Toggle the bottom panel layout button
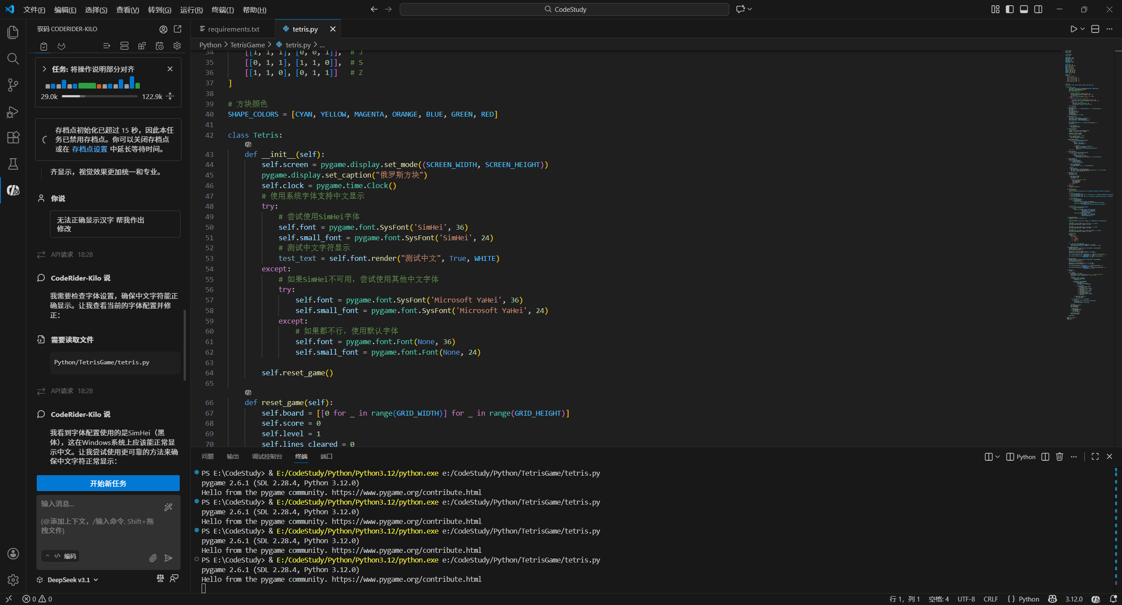Image resolution: width=1122 pixels, height=605 pixels. [1024, 9]
